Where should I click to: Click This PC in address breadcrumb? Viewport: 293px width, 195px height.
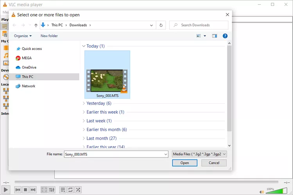point(57,25)
